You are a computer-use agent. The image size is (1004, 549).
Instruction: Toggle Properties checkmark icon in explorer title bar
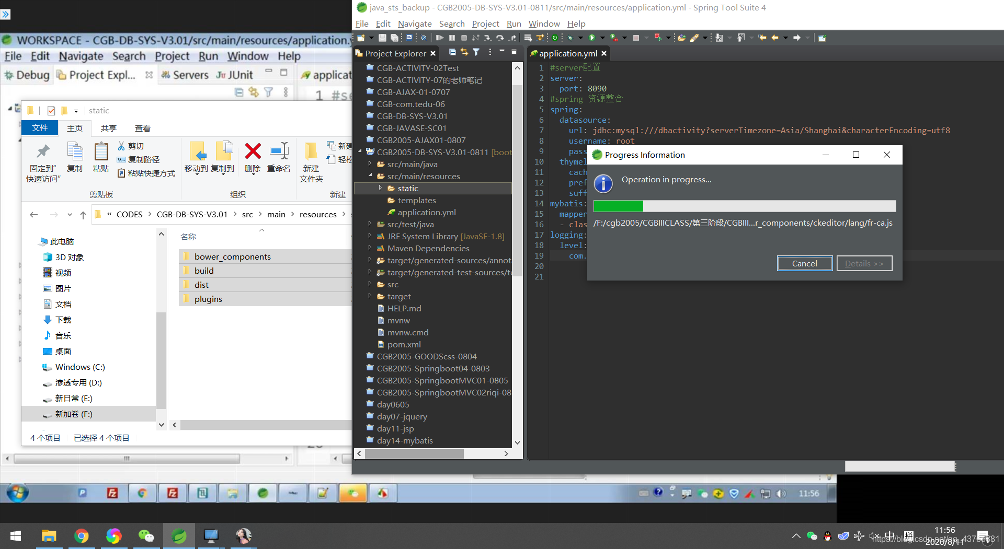pyautogui.click(x=51, y=111)
